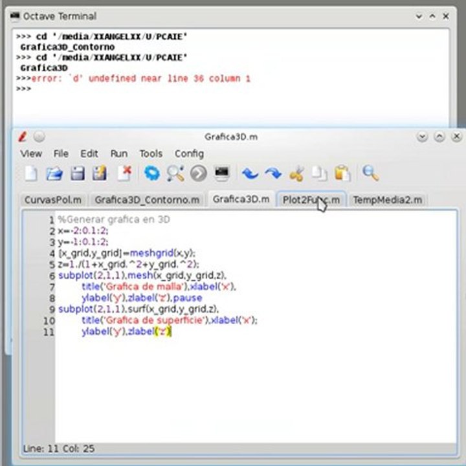Click line 5 defining z
The height and width of the screenshot is (466, 466).
coord(128,264)
